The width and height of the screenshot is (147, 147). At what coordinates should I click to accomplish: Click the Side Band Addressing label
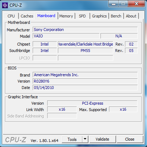point(26,116)
